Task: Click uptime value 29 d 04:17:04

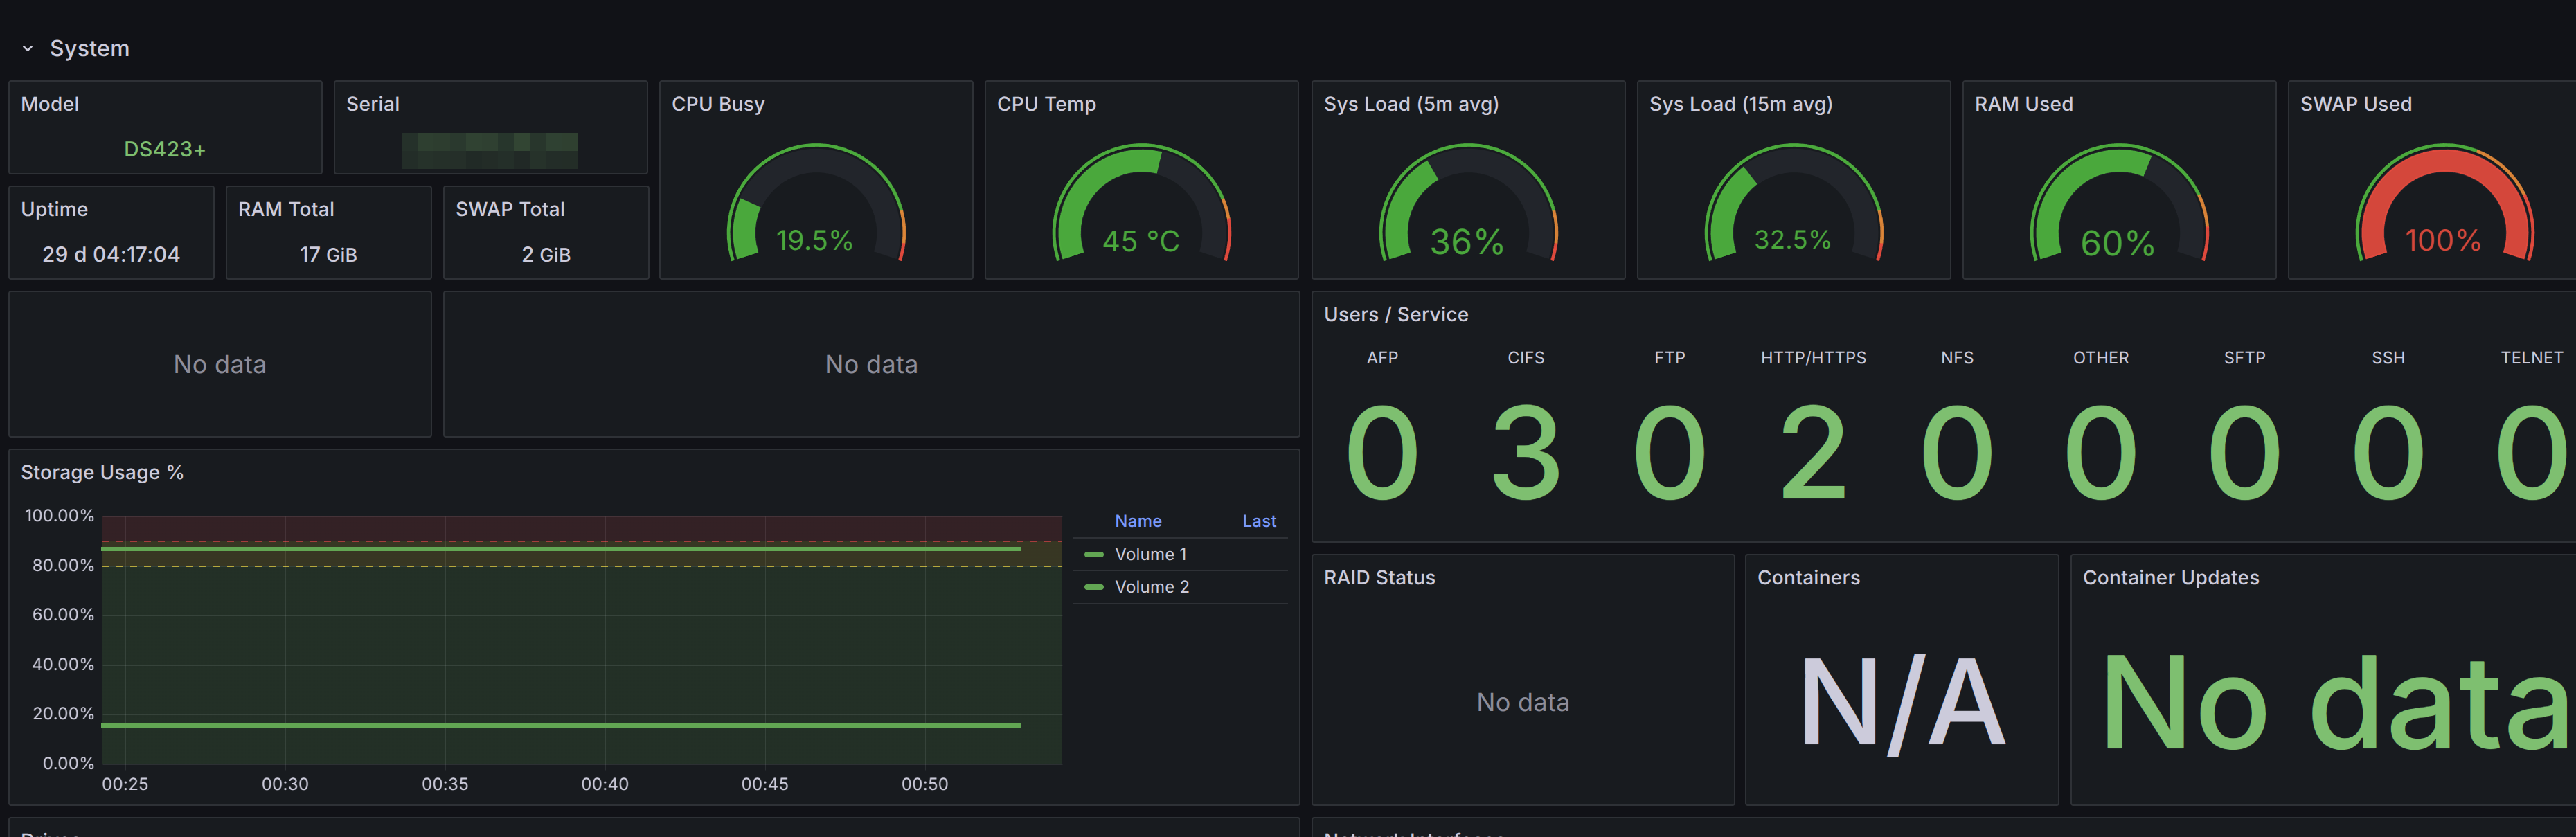Action: (x=111, y=254)
